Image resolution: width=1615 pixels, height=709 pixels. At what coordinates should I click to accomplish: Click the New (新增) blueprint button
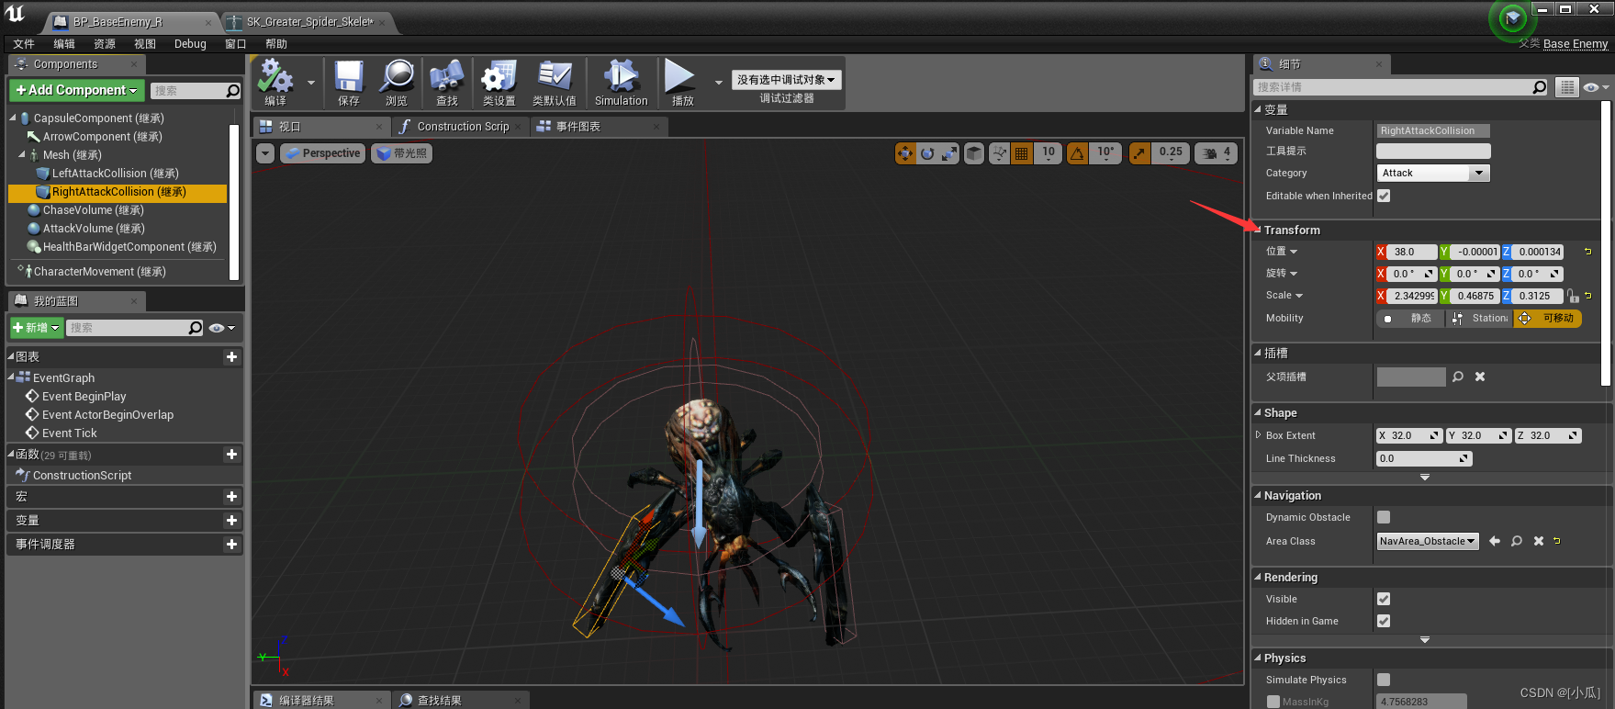click(x=36, y=328)
